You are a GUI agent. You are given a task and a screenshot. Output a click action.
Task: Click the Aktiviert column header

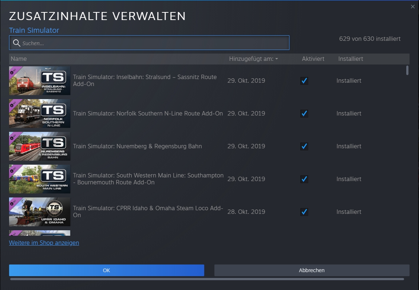pyautogui.click(x=313, y=59)
